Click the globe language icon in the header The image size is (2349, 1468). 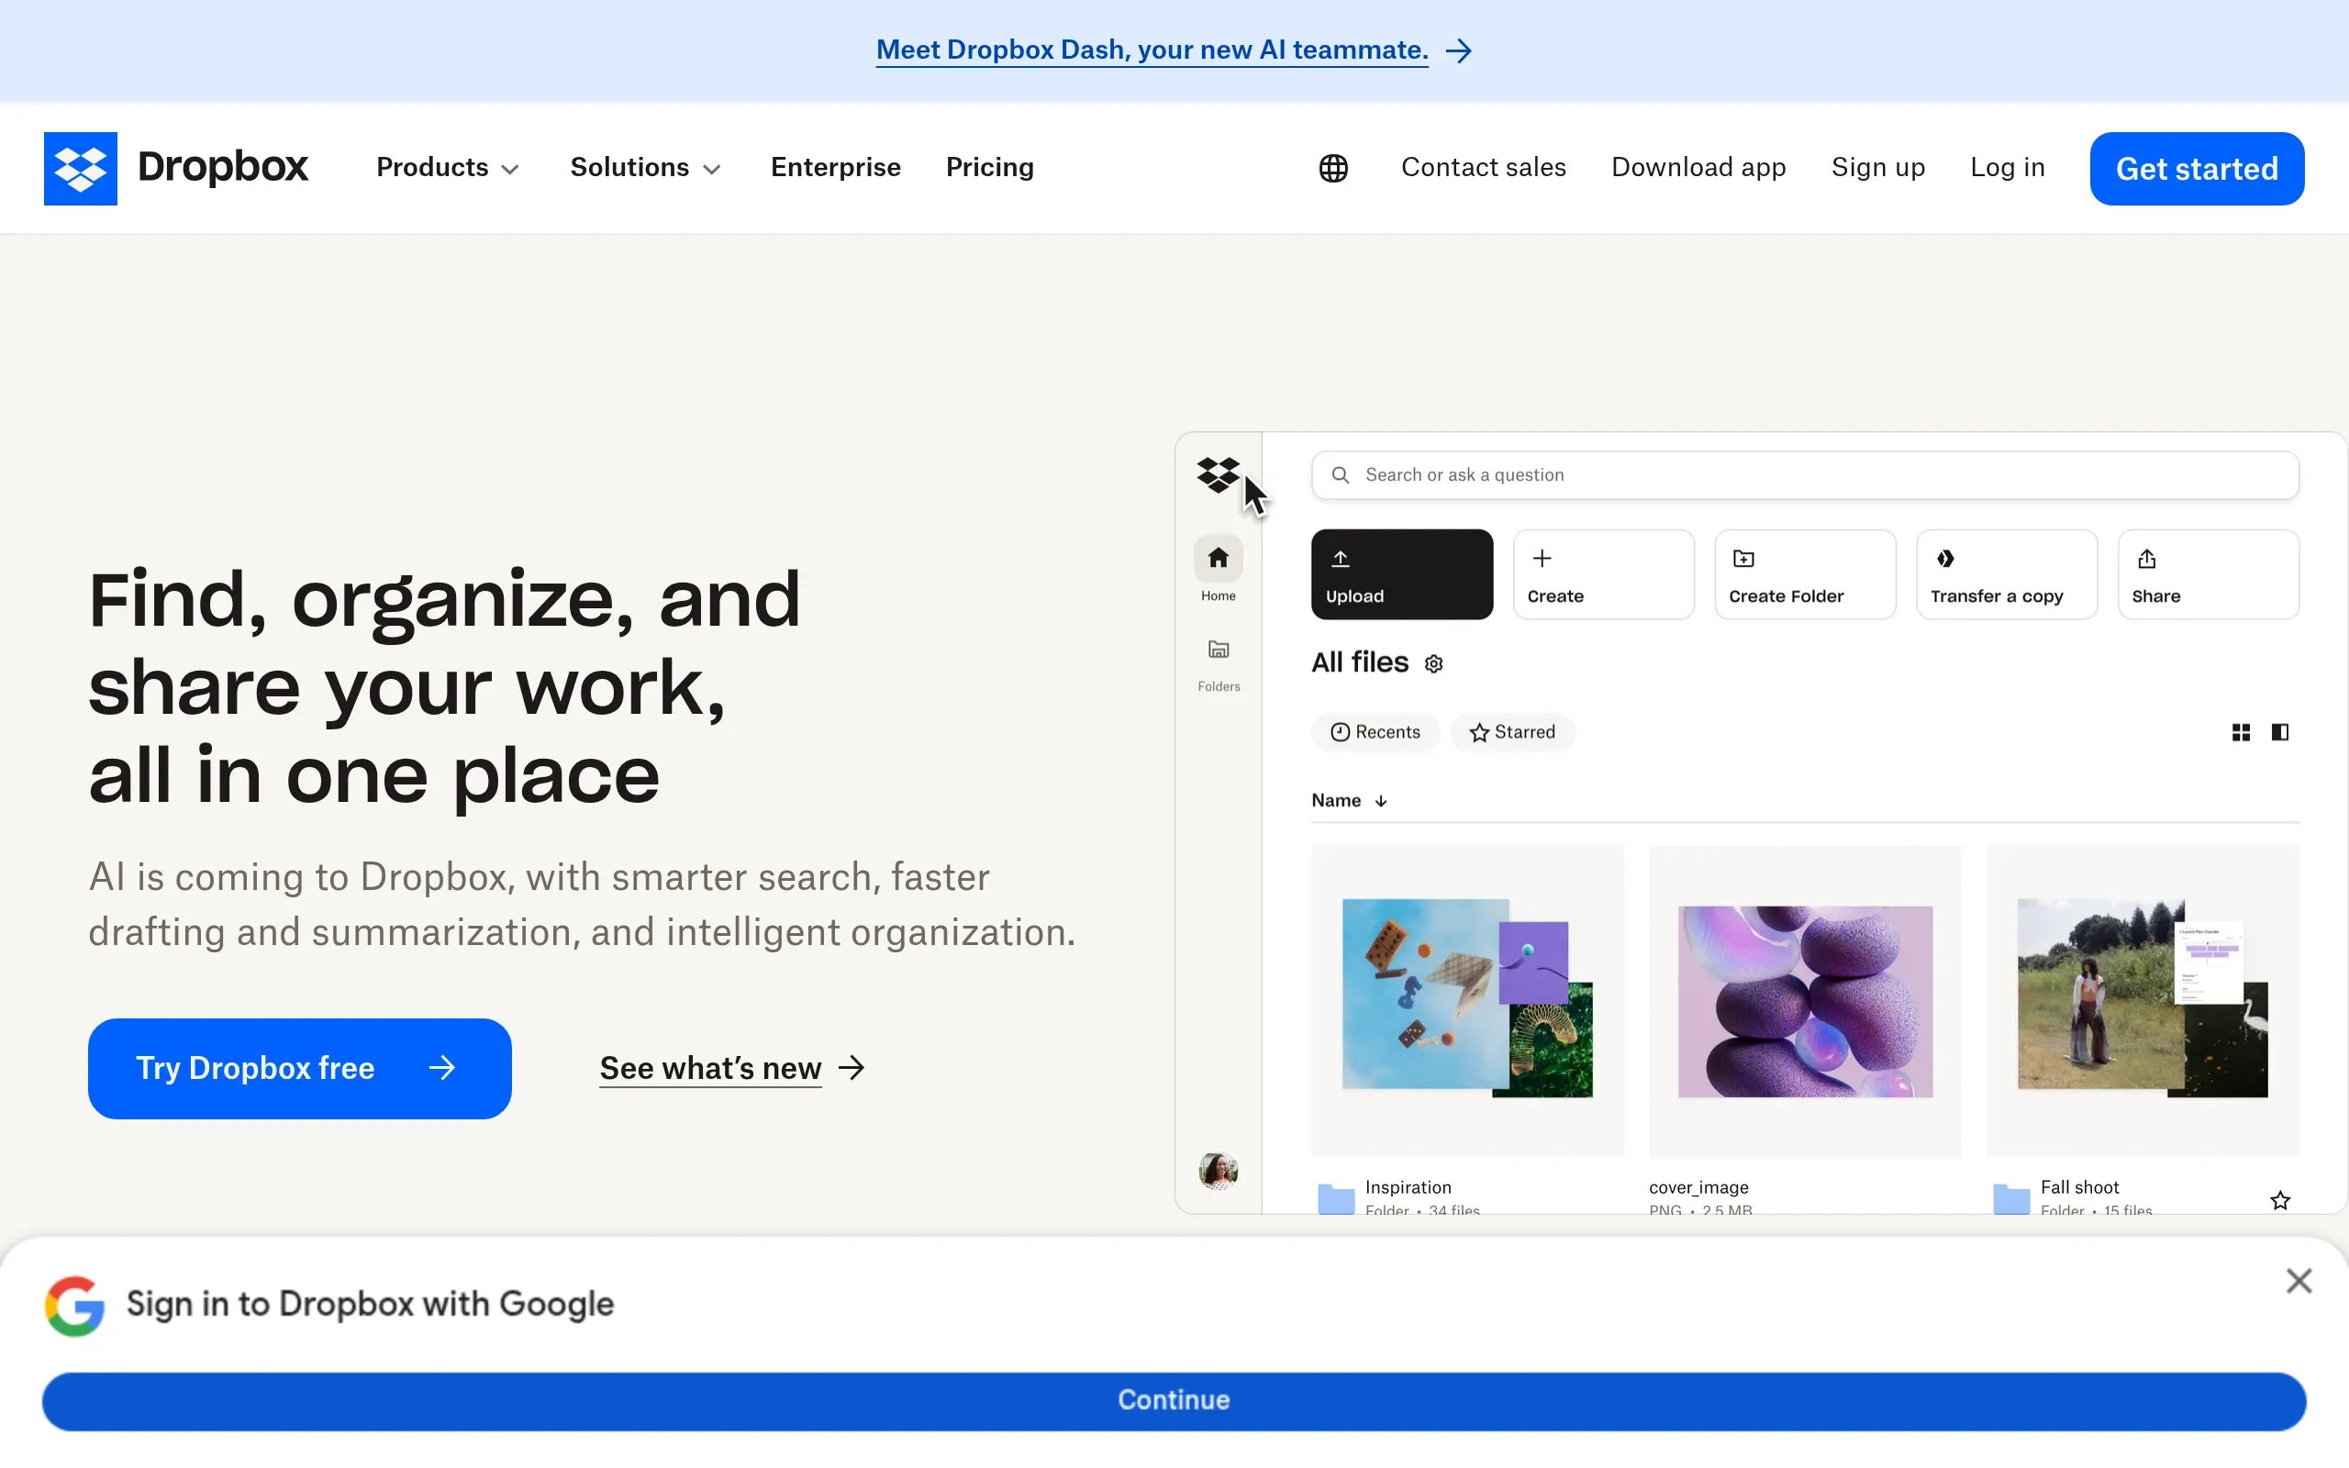[x=1331, y=168]
